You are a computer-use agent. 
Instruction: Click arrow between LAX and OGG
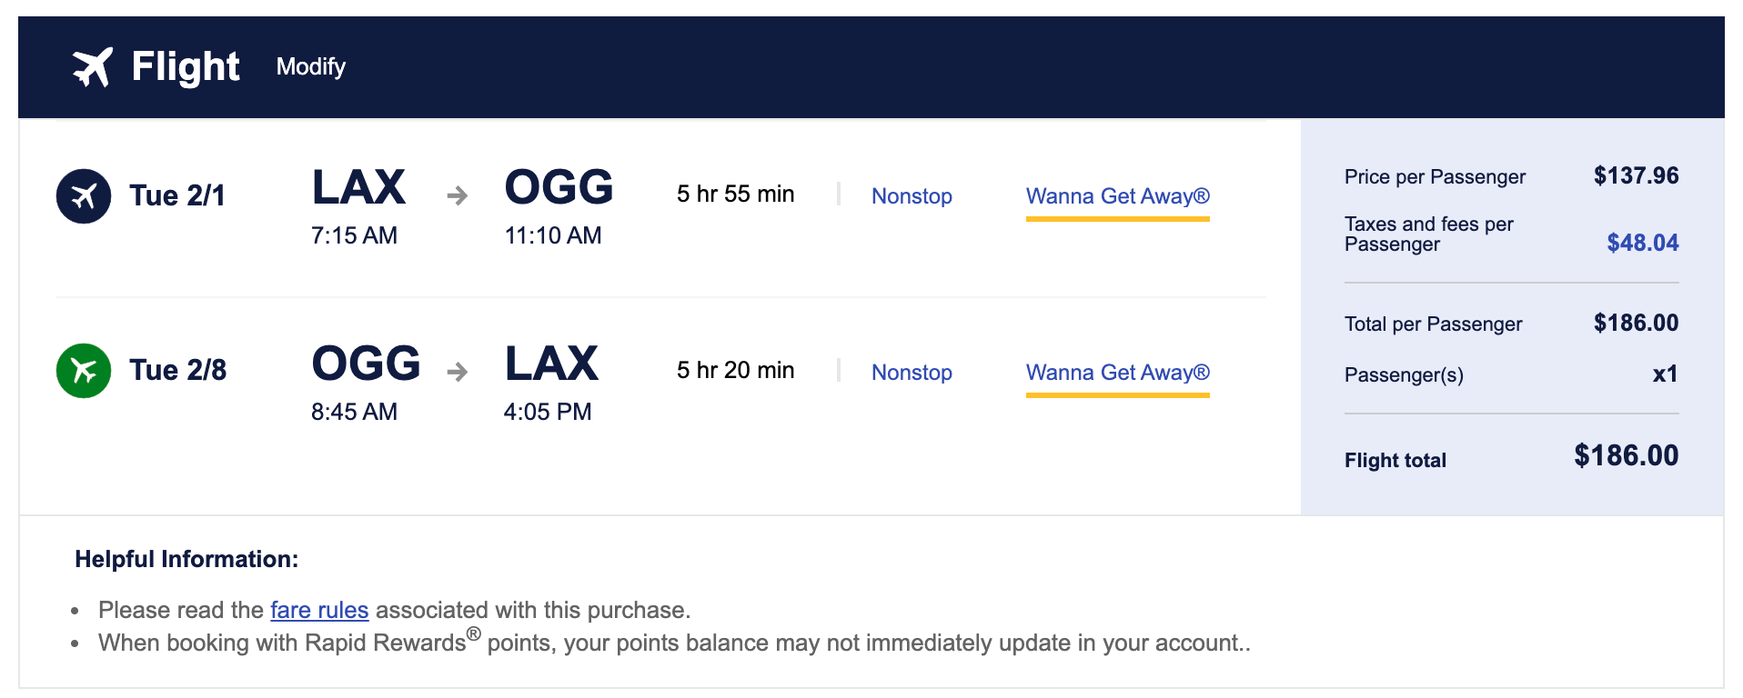pos(458,195)
